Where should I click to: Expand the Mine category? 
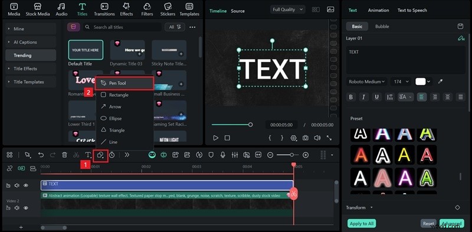point(31,28)
